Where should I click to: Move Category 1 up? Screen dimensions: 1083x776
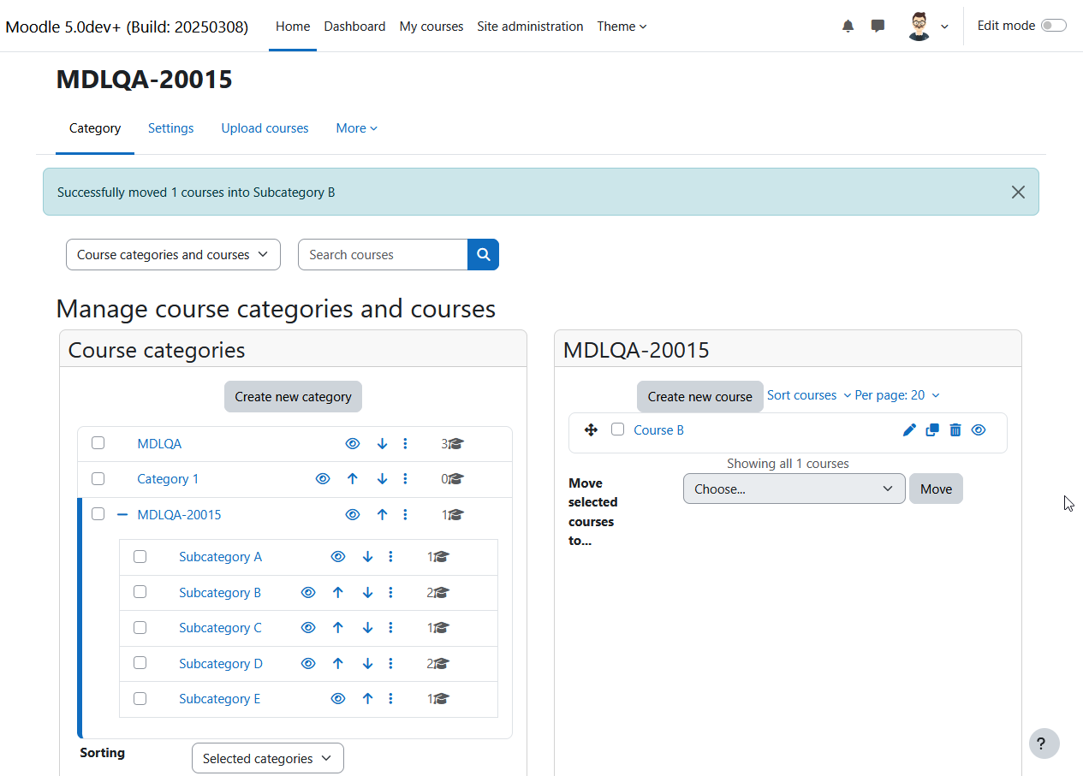pyautogui.click(x=352, y=479)
